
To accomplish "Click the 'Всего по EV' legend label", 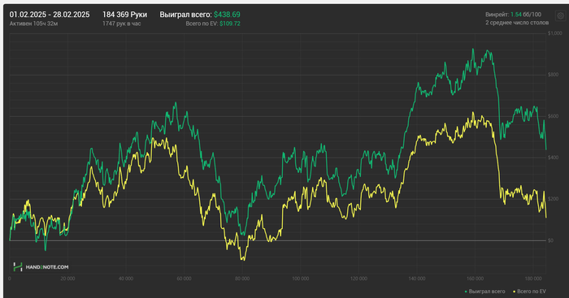I will (532, 292).
